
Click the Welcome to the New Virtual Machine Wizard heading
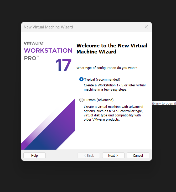[x=112, y=49]
